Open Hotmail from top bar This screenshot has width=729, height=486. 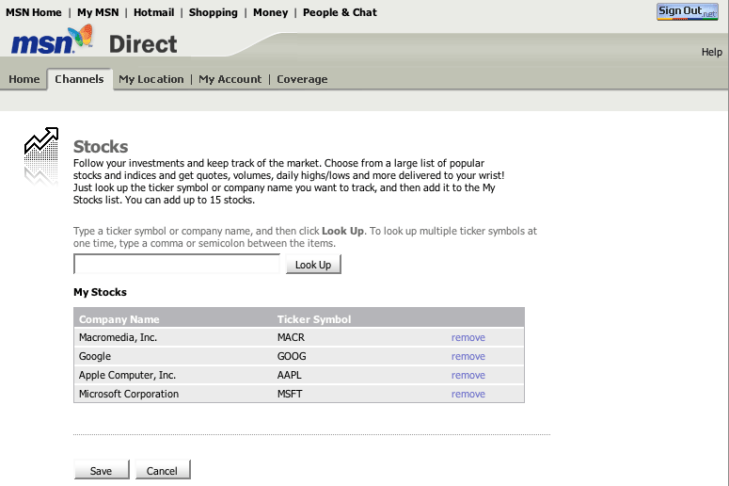pos(154,12)
